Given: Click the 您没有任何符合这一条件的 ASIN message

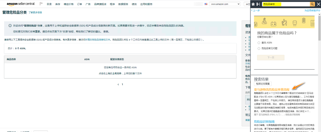Looking at the screenshot, I should 120,67.
